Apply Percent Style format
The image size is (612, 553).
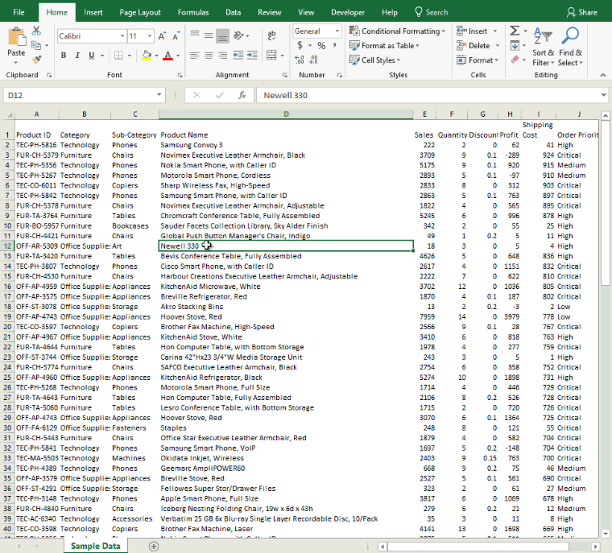[x=321, y=46]
